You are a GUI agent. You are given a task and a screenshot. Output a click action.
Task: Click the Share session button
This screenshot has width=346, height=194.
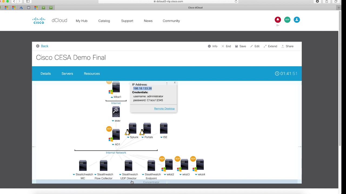coord(287,46)
